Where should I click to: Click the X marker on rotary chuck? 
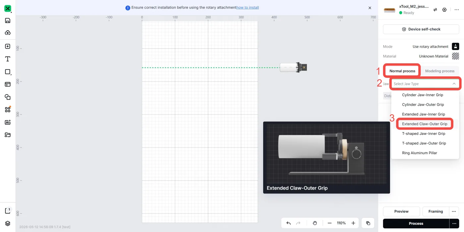click(304, 68)
